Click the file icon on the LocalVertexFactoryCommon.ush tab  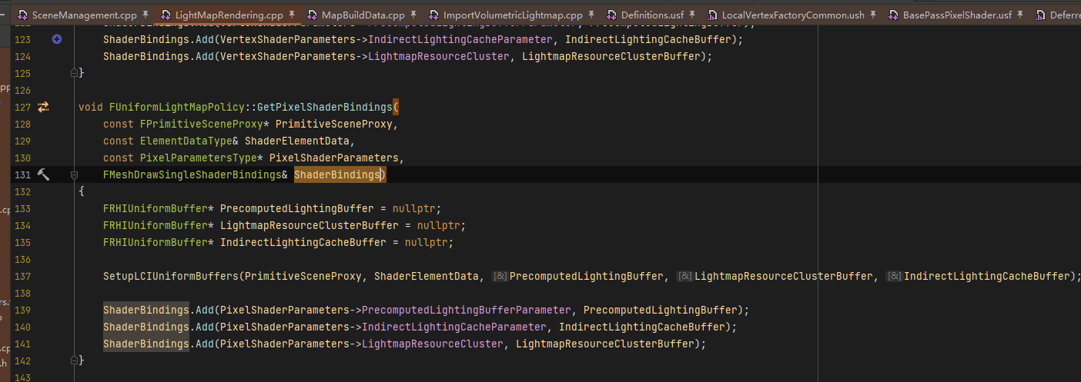click(x=712, y=15)
